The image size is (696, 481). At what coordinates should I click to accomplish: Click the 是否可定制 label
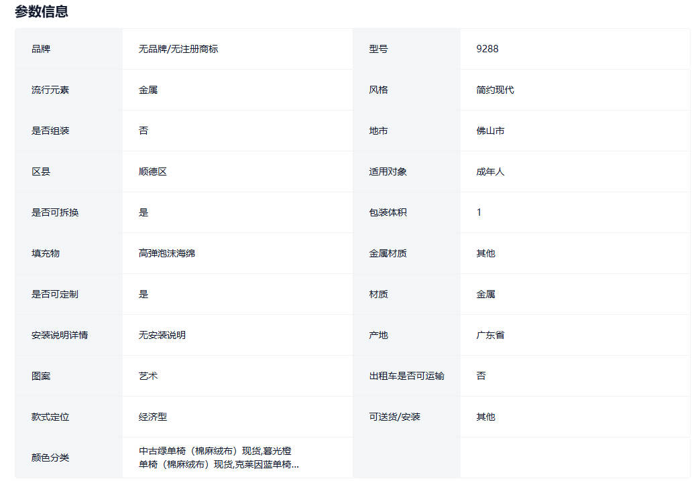point(55,294)
